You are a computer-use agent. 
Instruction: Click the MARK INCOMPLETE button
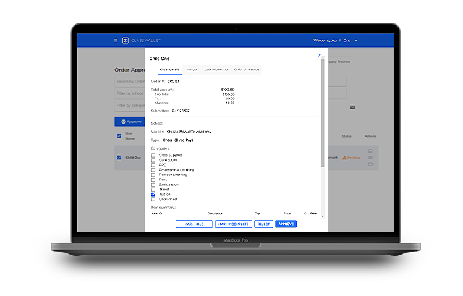click(x=234, y=224)
